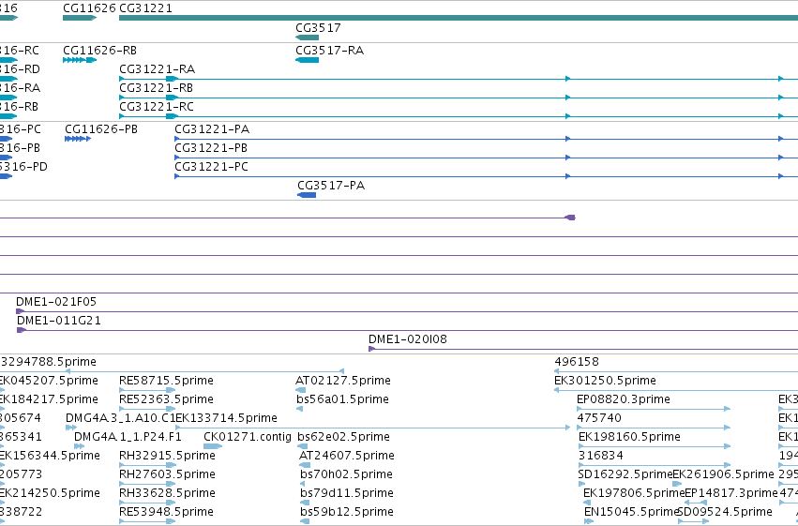
Task: Select EST EK301250.5prime
Action: click(x=605, y=381)
